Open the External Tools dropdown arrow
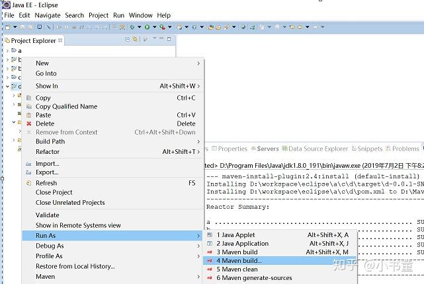Viewport: 424px width, 284px height. (170, 27)
